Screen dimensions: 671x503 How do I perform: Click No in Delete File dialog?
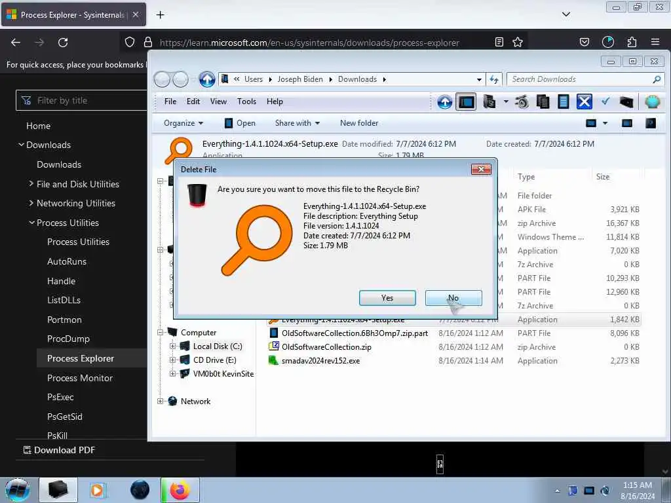point(453,298)
